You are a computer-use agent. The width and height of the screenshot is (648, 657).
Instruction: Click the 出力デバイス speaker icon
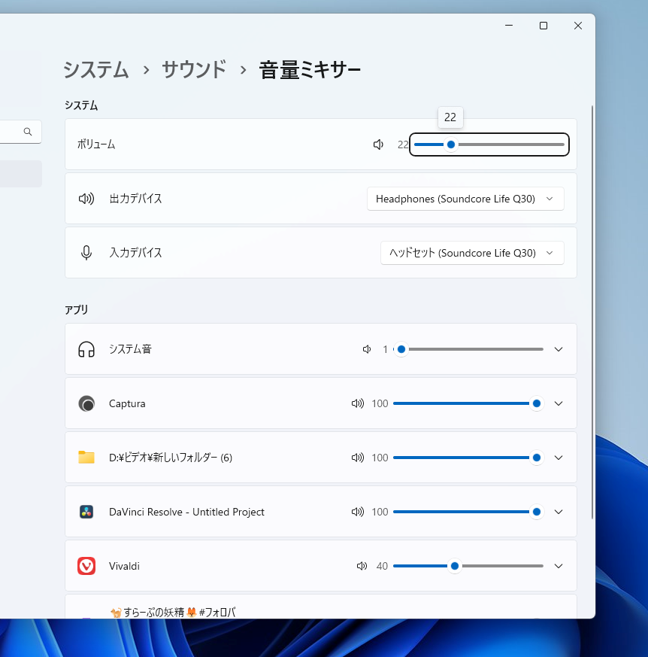click(x=86, y=199)
